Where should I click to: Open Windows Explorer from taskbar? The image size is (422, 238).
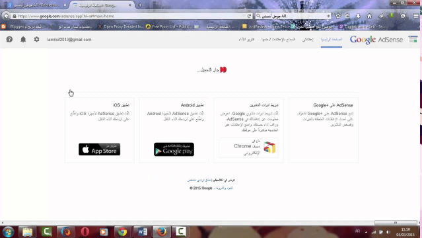pyautogui.click(x=27, y=231)
